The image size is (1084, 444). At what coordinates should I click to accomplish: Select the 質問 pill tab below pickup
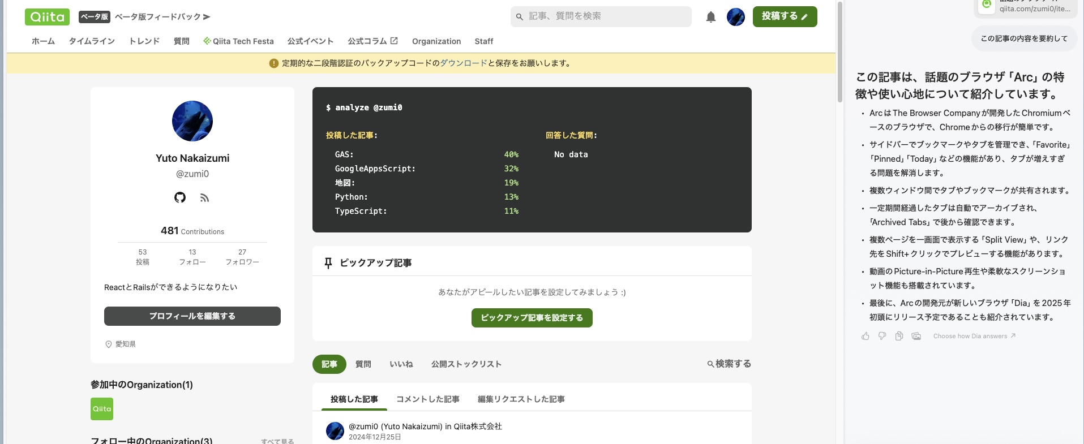point(363,364)
